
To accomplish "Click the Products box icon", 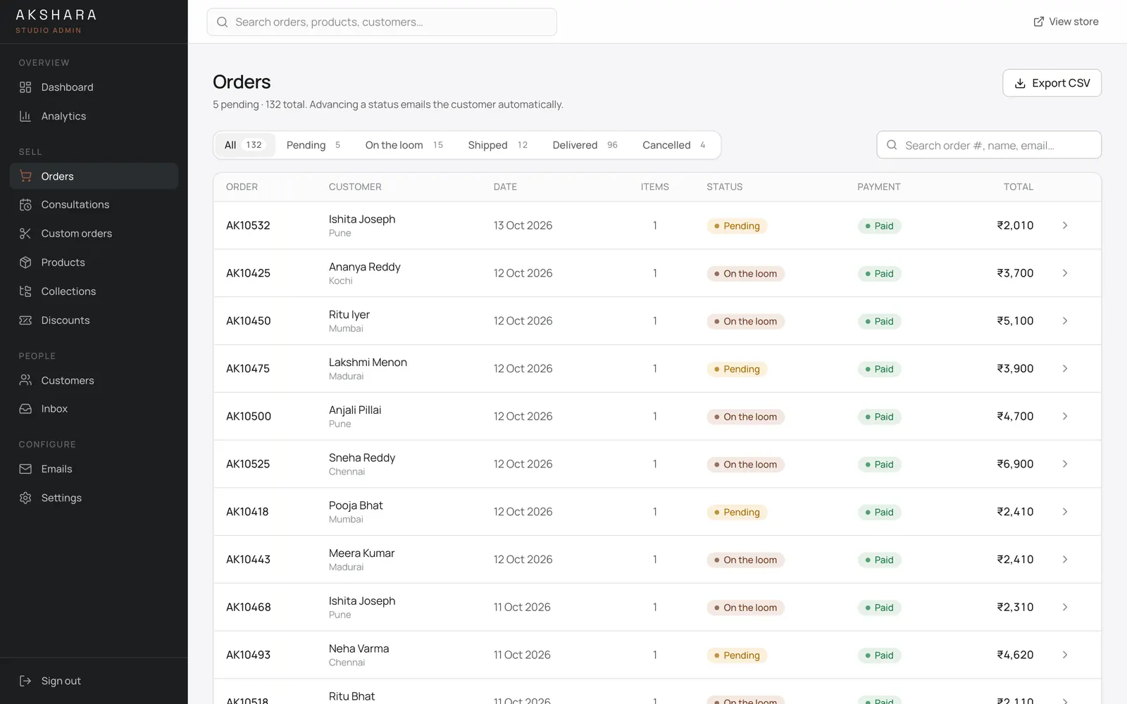I will [25, 263].
